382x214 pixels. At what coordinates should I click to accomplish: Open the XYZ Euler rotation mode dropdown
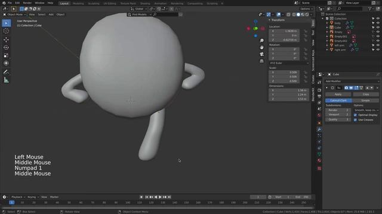[x=289, y=63]
